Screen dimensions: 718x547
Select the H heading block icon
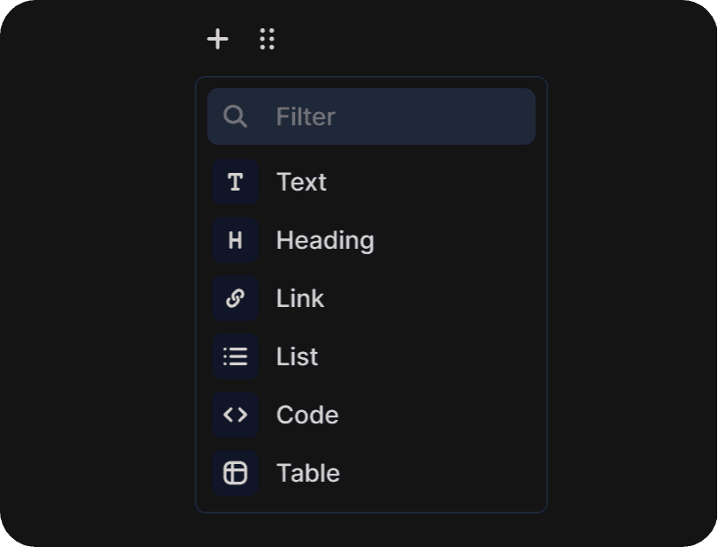pos(236,240)
